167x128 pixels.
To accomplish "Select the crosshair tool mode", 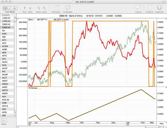I will coord(5,8).
